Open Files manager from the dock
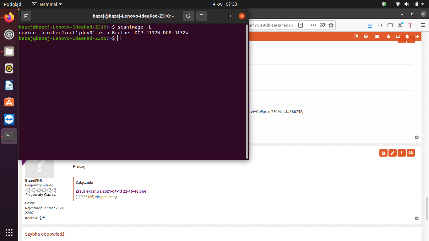Viewport: 429px width, 241px height. tap(9, 51)
